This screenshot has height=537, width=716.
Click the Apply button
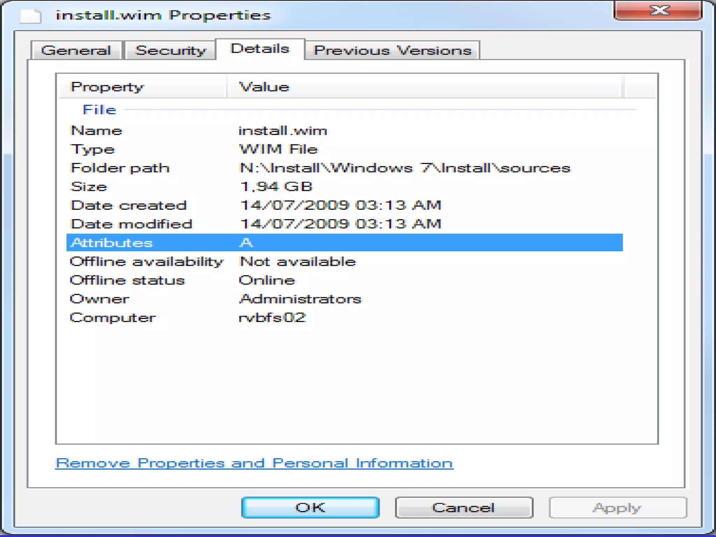[617, 507]
